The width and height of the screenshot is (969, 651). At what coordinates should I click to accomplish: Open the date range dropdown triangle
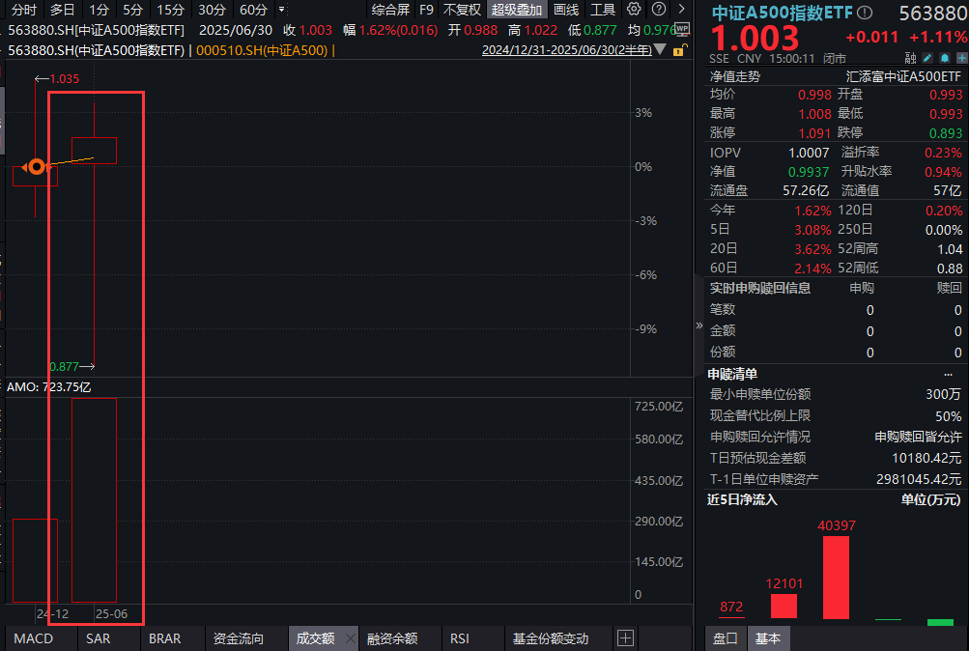(x=660, y=49)
